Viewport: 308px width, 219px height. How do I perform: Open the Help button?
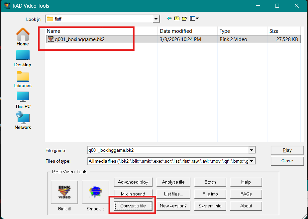point(246,182)
